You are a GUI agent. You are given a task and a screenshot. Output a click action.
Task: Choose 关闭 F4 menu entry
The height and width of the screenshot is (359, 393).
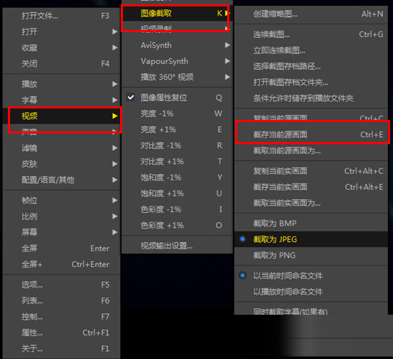pos(61,64)
